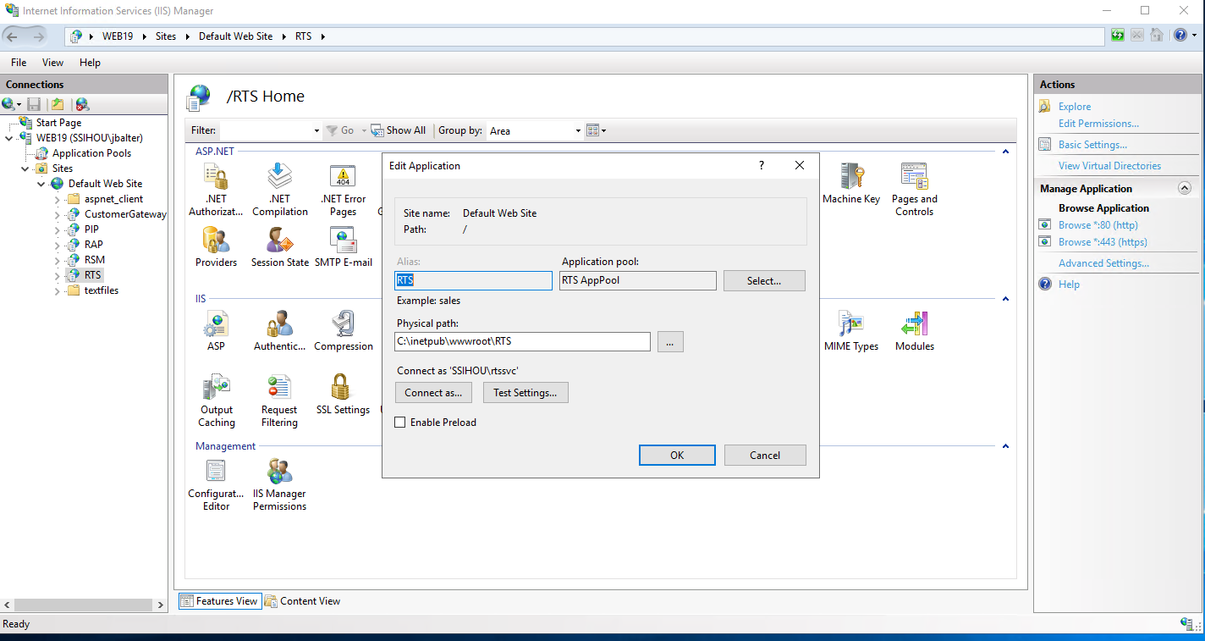The image size is (1205, 641).
Task: Click the Refresh icon beside address bar
Action: point(1118,36)
